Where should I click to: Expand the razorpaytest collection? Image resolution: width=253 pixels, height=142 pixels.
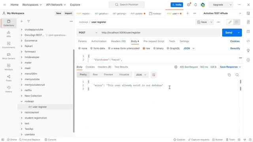[21, 112]
